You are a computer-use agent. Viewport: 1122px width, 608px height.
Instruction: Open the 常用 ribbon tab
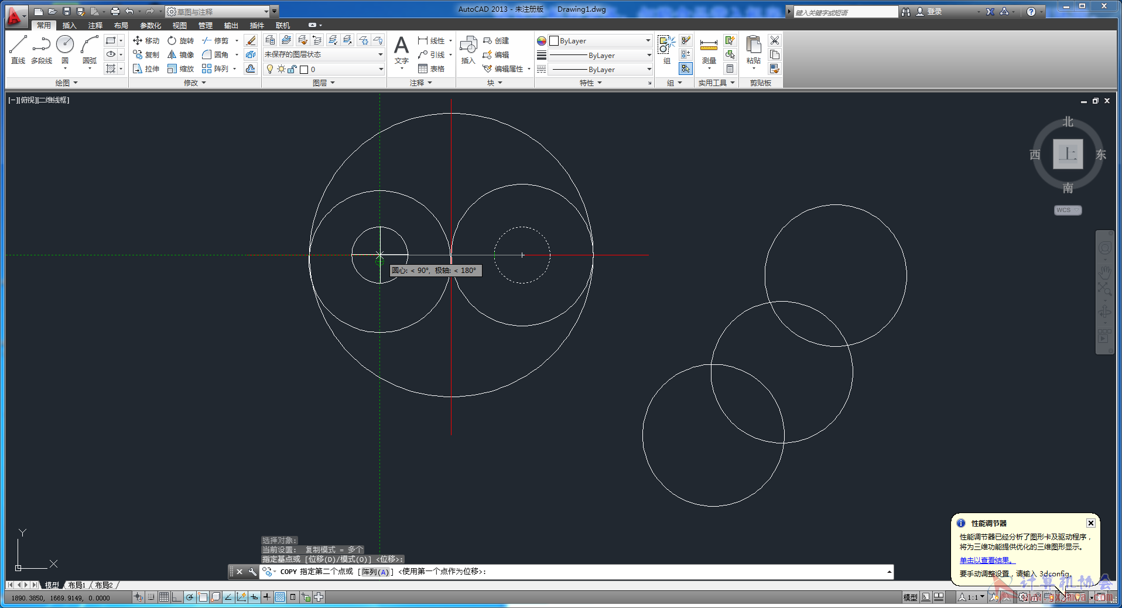[x=44, y=25]
